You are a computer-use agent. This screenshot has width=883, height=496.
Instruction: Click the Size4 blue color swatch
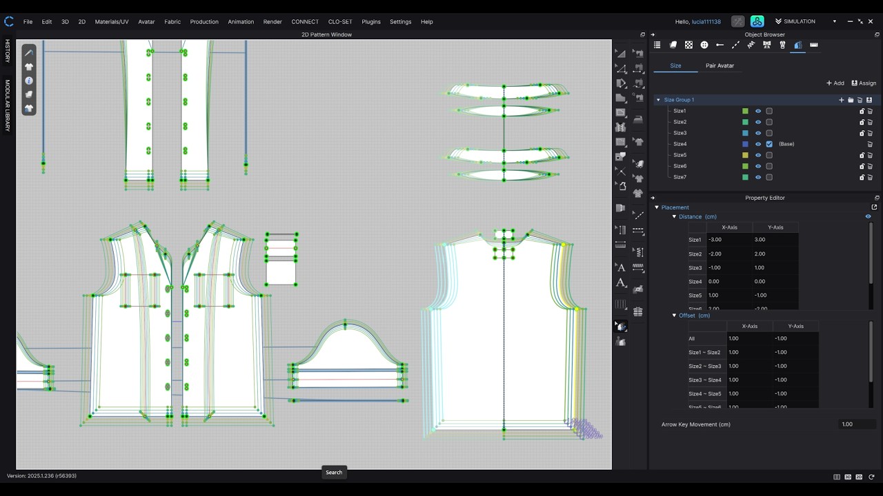pyautogui.click(x=745, y=144)
